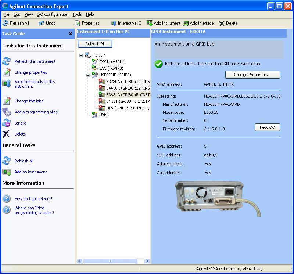Click the tree horizontal scrollbar thumb
The image size is (294, 274).
[x=111, y=261]
